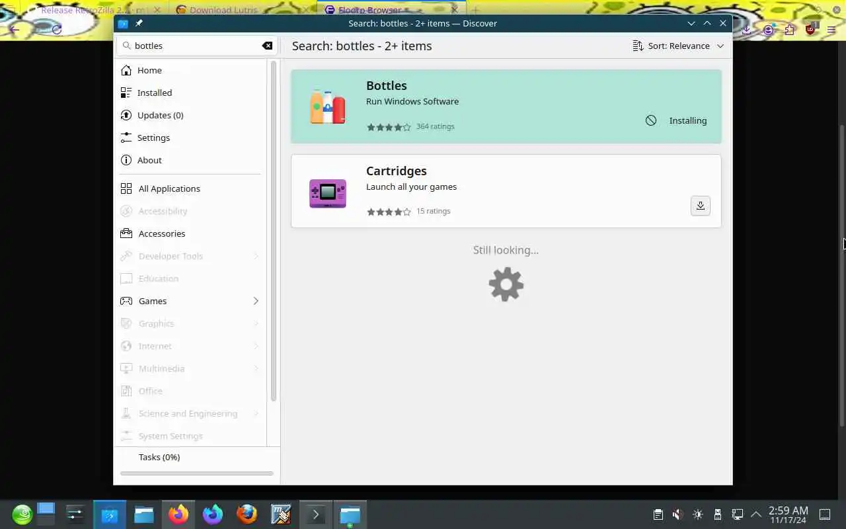Expand the Multimedia category arrow
The width and height of the screenshot is (846, 529).
[x=256, y=368]
